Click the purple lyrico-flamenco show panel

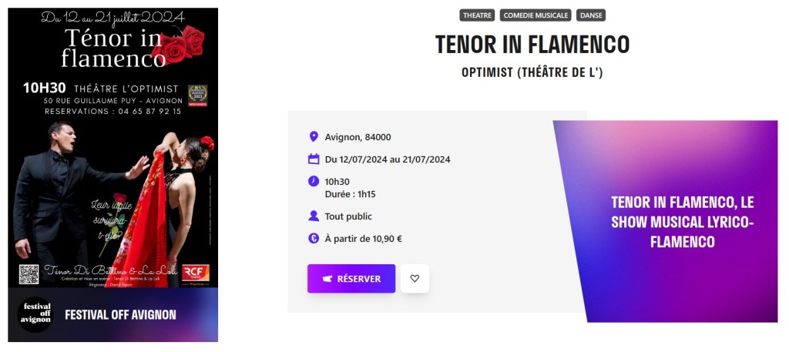682,222
